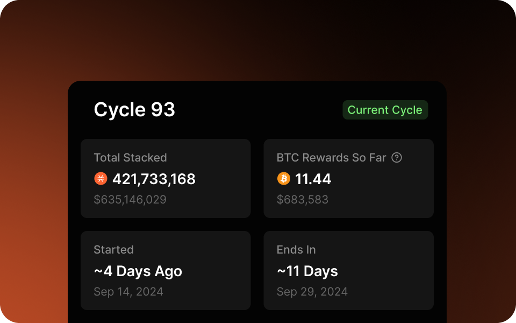Viewport: 516px width, 323px height.
Task: Click the Bitcoin icon next to 11.44
Action: [284, 179]
